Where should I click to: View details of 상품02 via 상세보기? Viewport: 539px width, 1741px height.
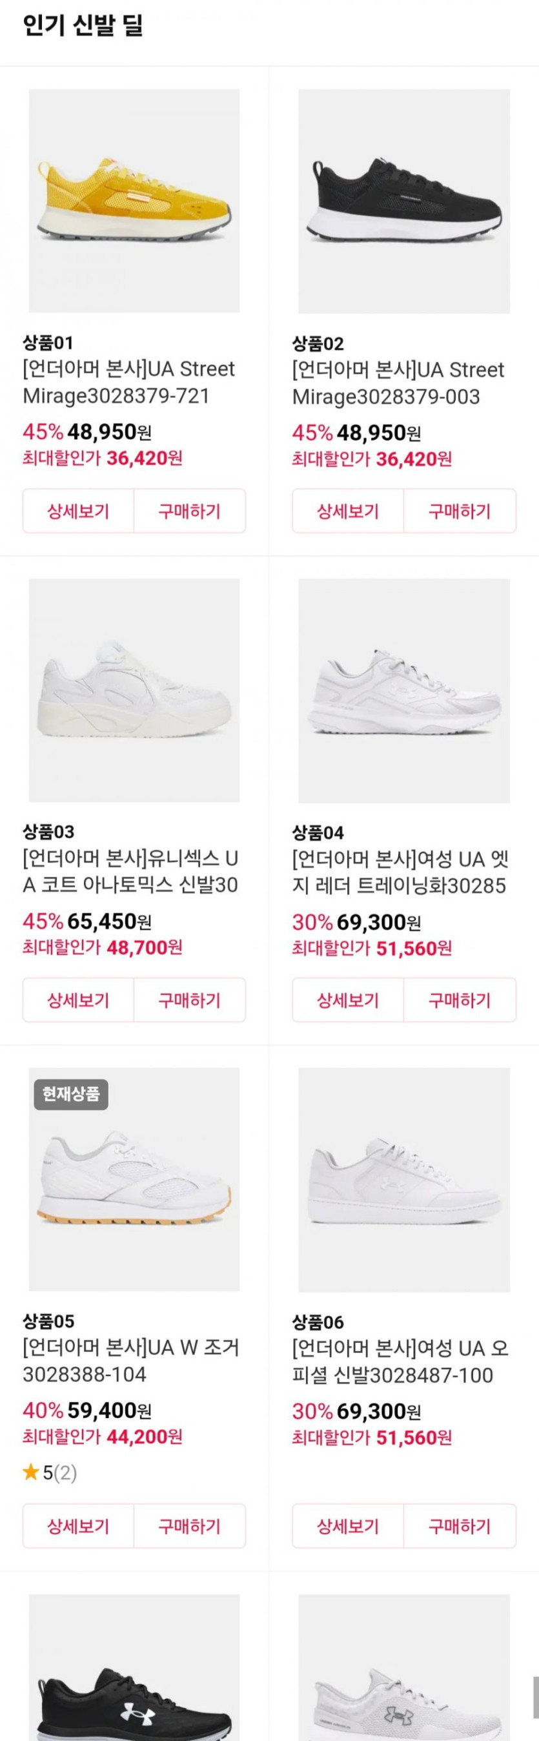coord(348,511)
